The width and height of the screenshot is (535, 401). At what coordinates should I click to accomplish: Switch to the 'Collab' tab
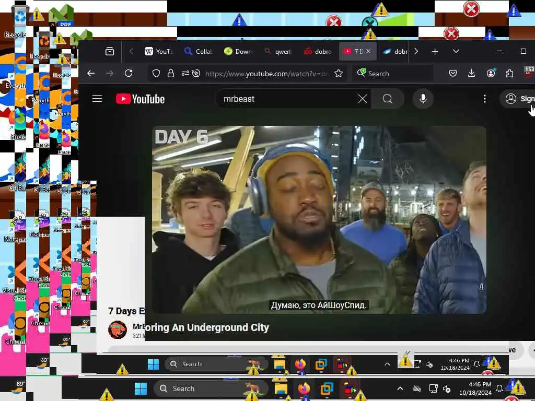point(199,52)
